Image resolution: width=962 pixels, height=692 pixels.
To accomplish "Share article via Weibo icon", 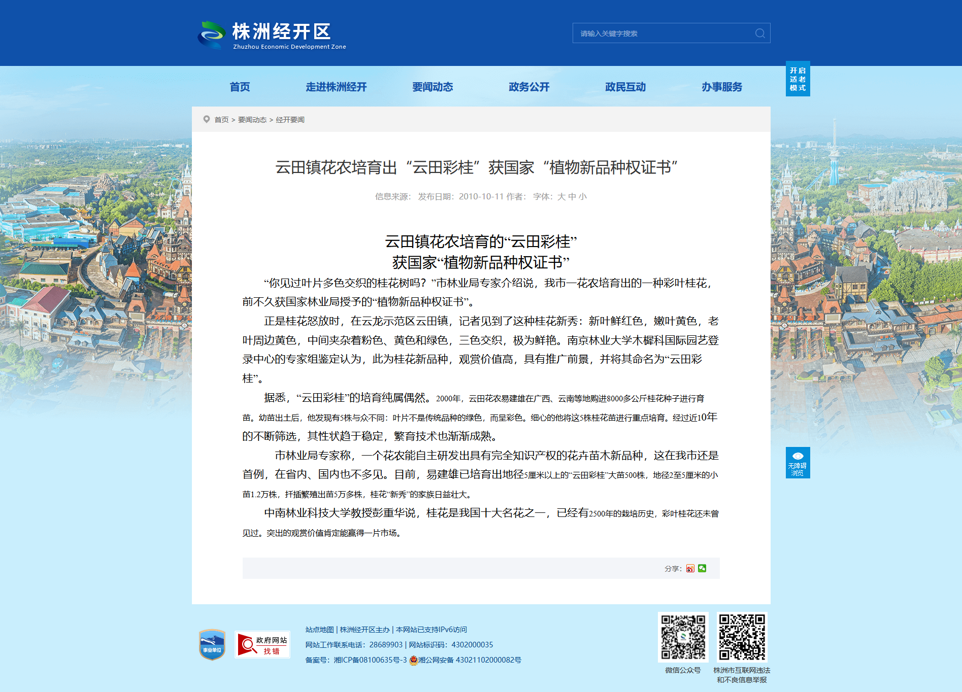I will click(x=690, y=568).
